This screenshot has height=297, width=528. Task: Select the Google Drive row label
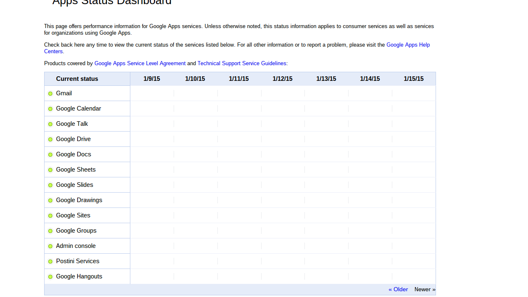(73, 139)
